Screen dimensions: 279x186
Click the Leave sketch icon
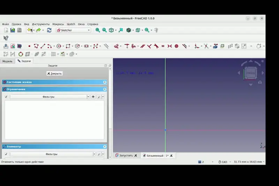(6, 46)
